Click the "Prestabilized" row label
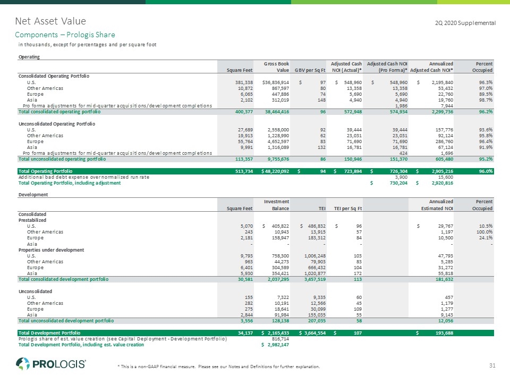The height and width of the screenshot is (383, 510). [32, 220]
